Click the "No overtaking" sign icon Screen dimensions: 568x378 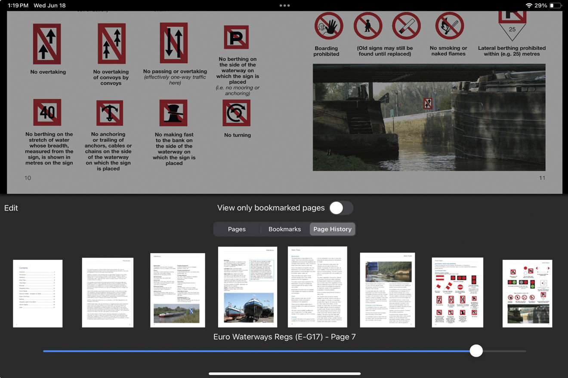pos(47,44)
